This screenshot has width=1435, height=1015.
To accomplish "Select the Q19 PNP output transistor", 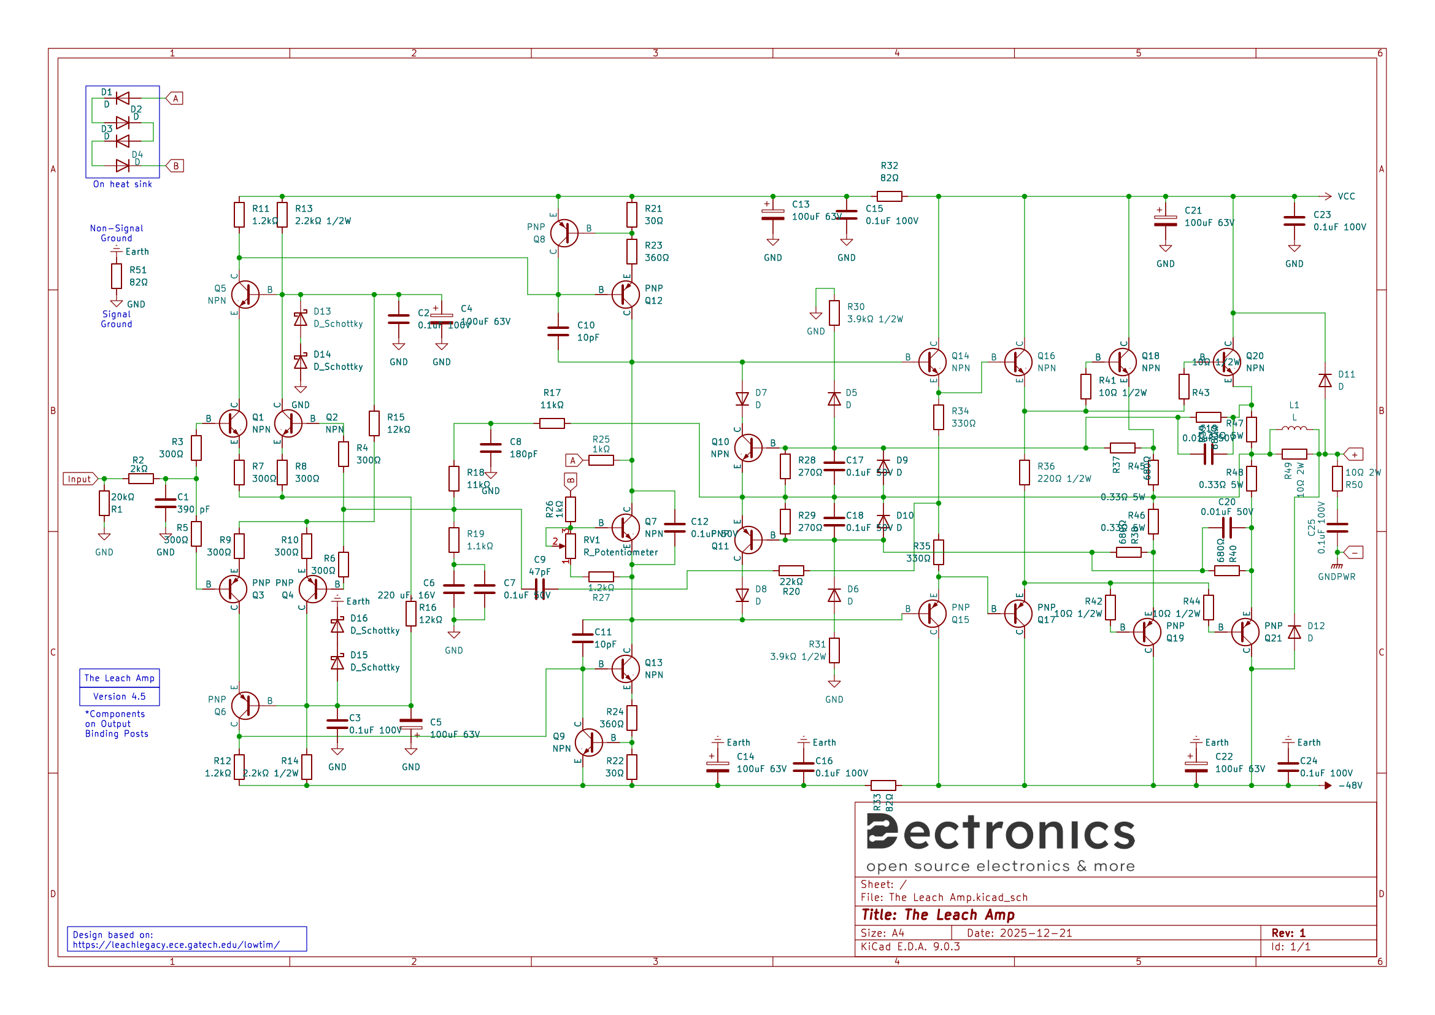I will (x=1147, y=632).
